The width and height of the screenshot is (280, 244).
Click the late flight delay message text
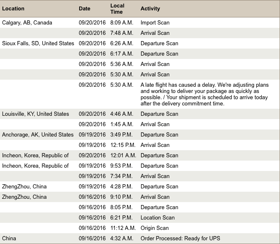(205, 94)
